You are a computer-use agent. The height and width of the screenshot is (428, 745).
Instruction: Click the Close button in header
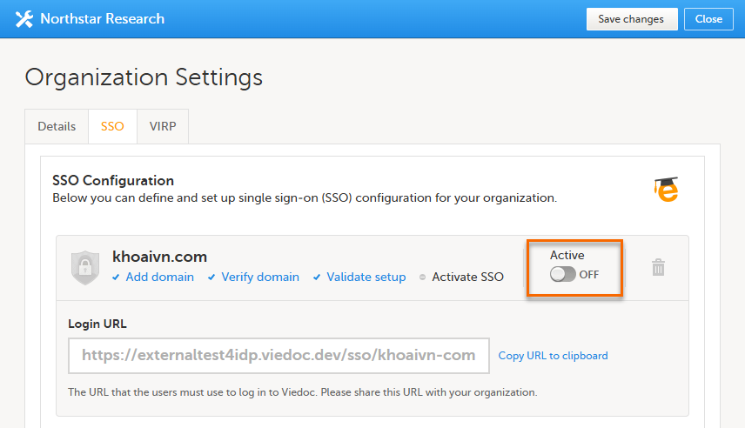[x=708, y=19]
